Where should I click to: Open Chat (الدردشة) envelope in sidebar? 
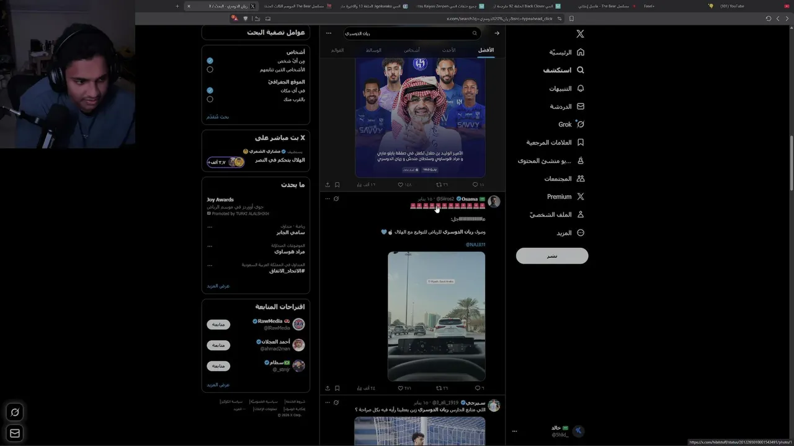point(568,107)
